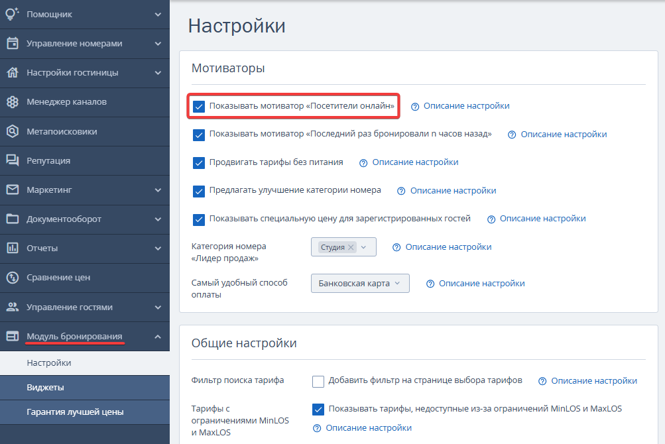Click the Метапоисковики hexagon search icon

click(x=13, y=131)
